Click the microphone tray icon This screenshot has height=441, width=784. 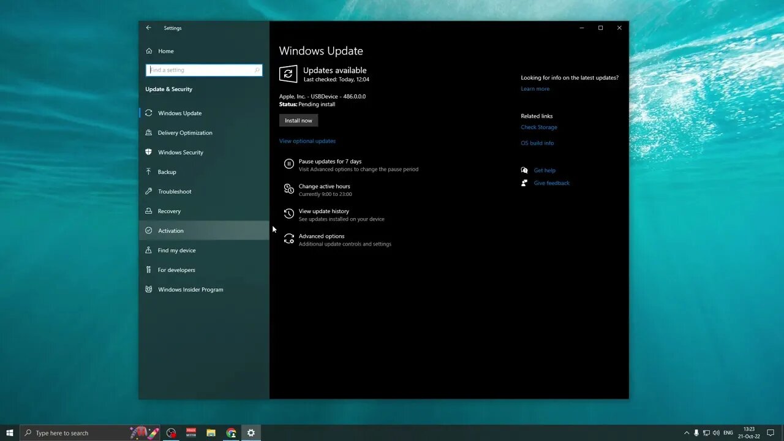(x=696, y=433)
